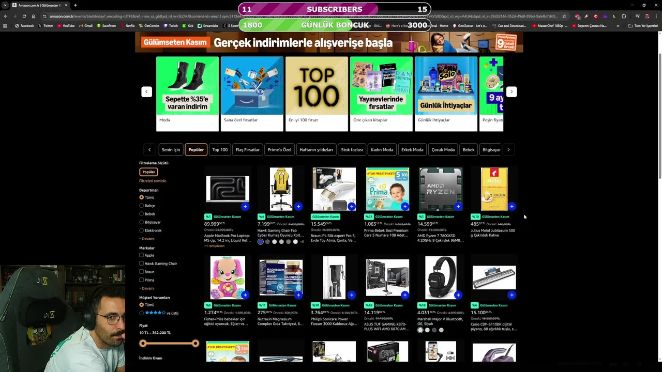Open the Netflix bookmark
The height and width of the screenshot is (372, 662).
(127, 26)
